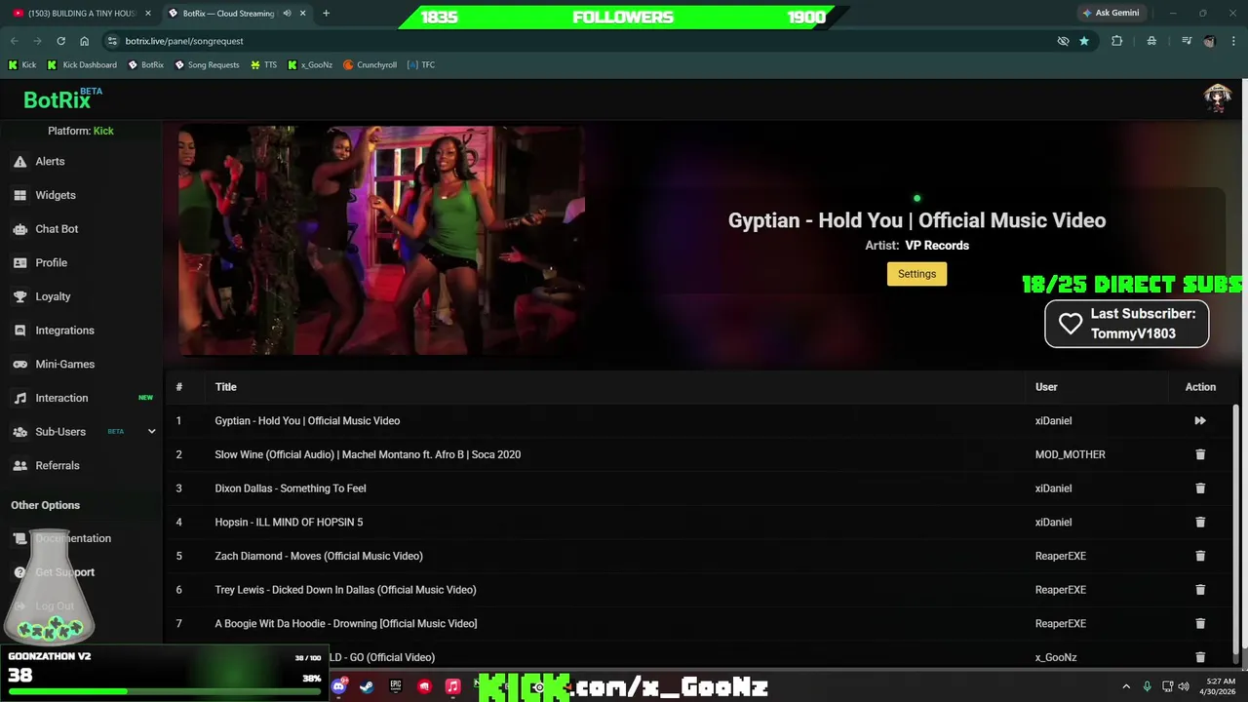Click the Loyalty trophy icon
Screen dimensions: 1248x702
pos(19,296)
